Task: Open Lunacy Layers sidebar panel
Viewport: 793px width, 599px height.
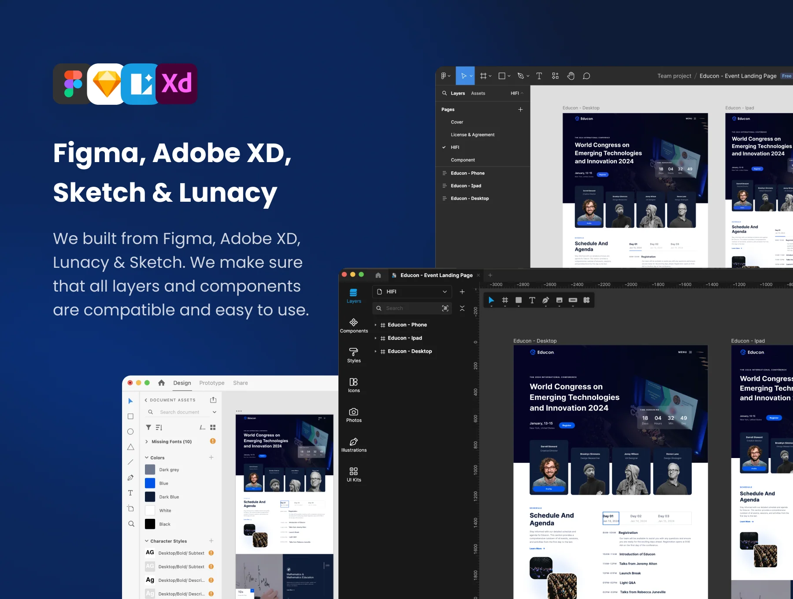Action: point(354,296)
